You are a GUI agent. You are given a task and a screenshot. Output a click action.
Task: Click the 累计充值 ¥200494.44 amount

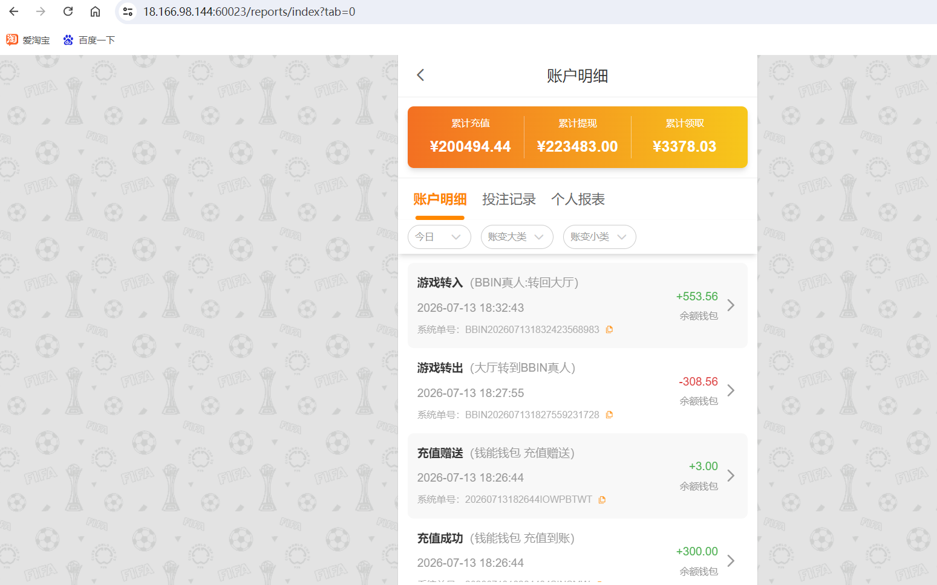(471, 147)
